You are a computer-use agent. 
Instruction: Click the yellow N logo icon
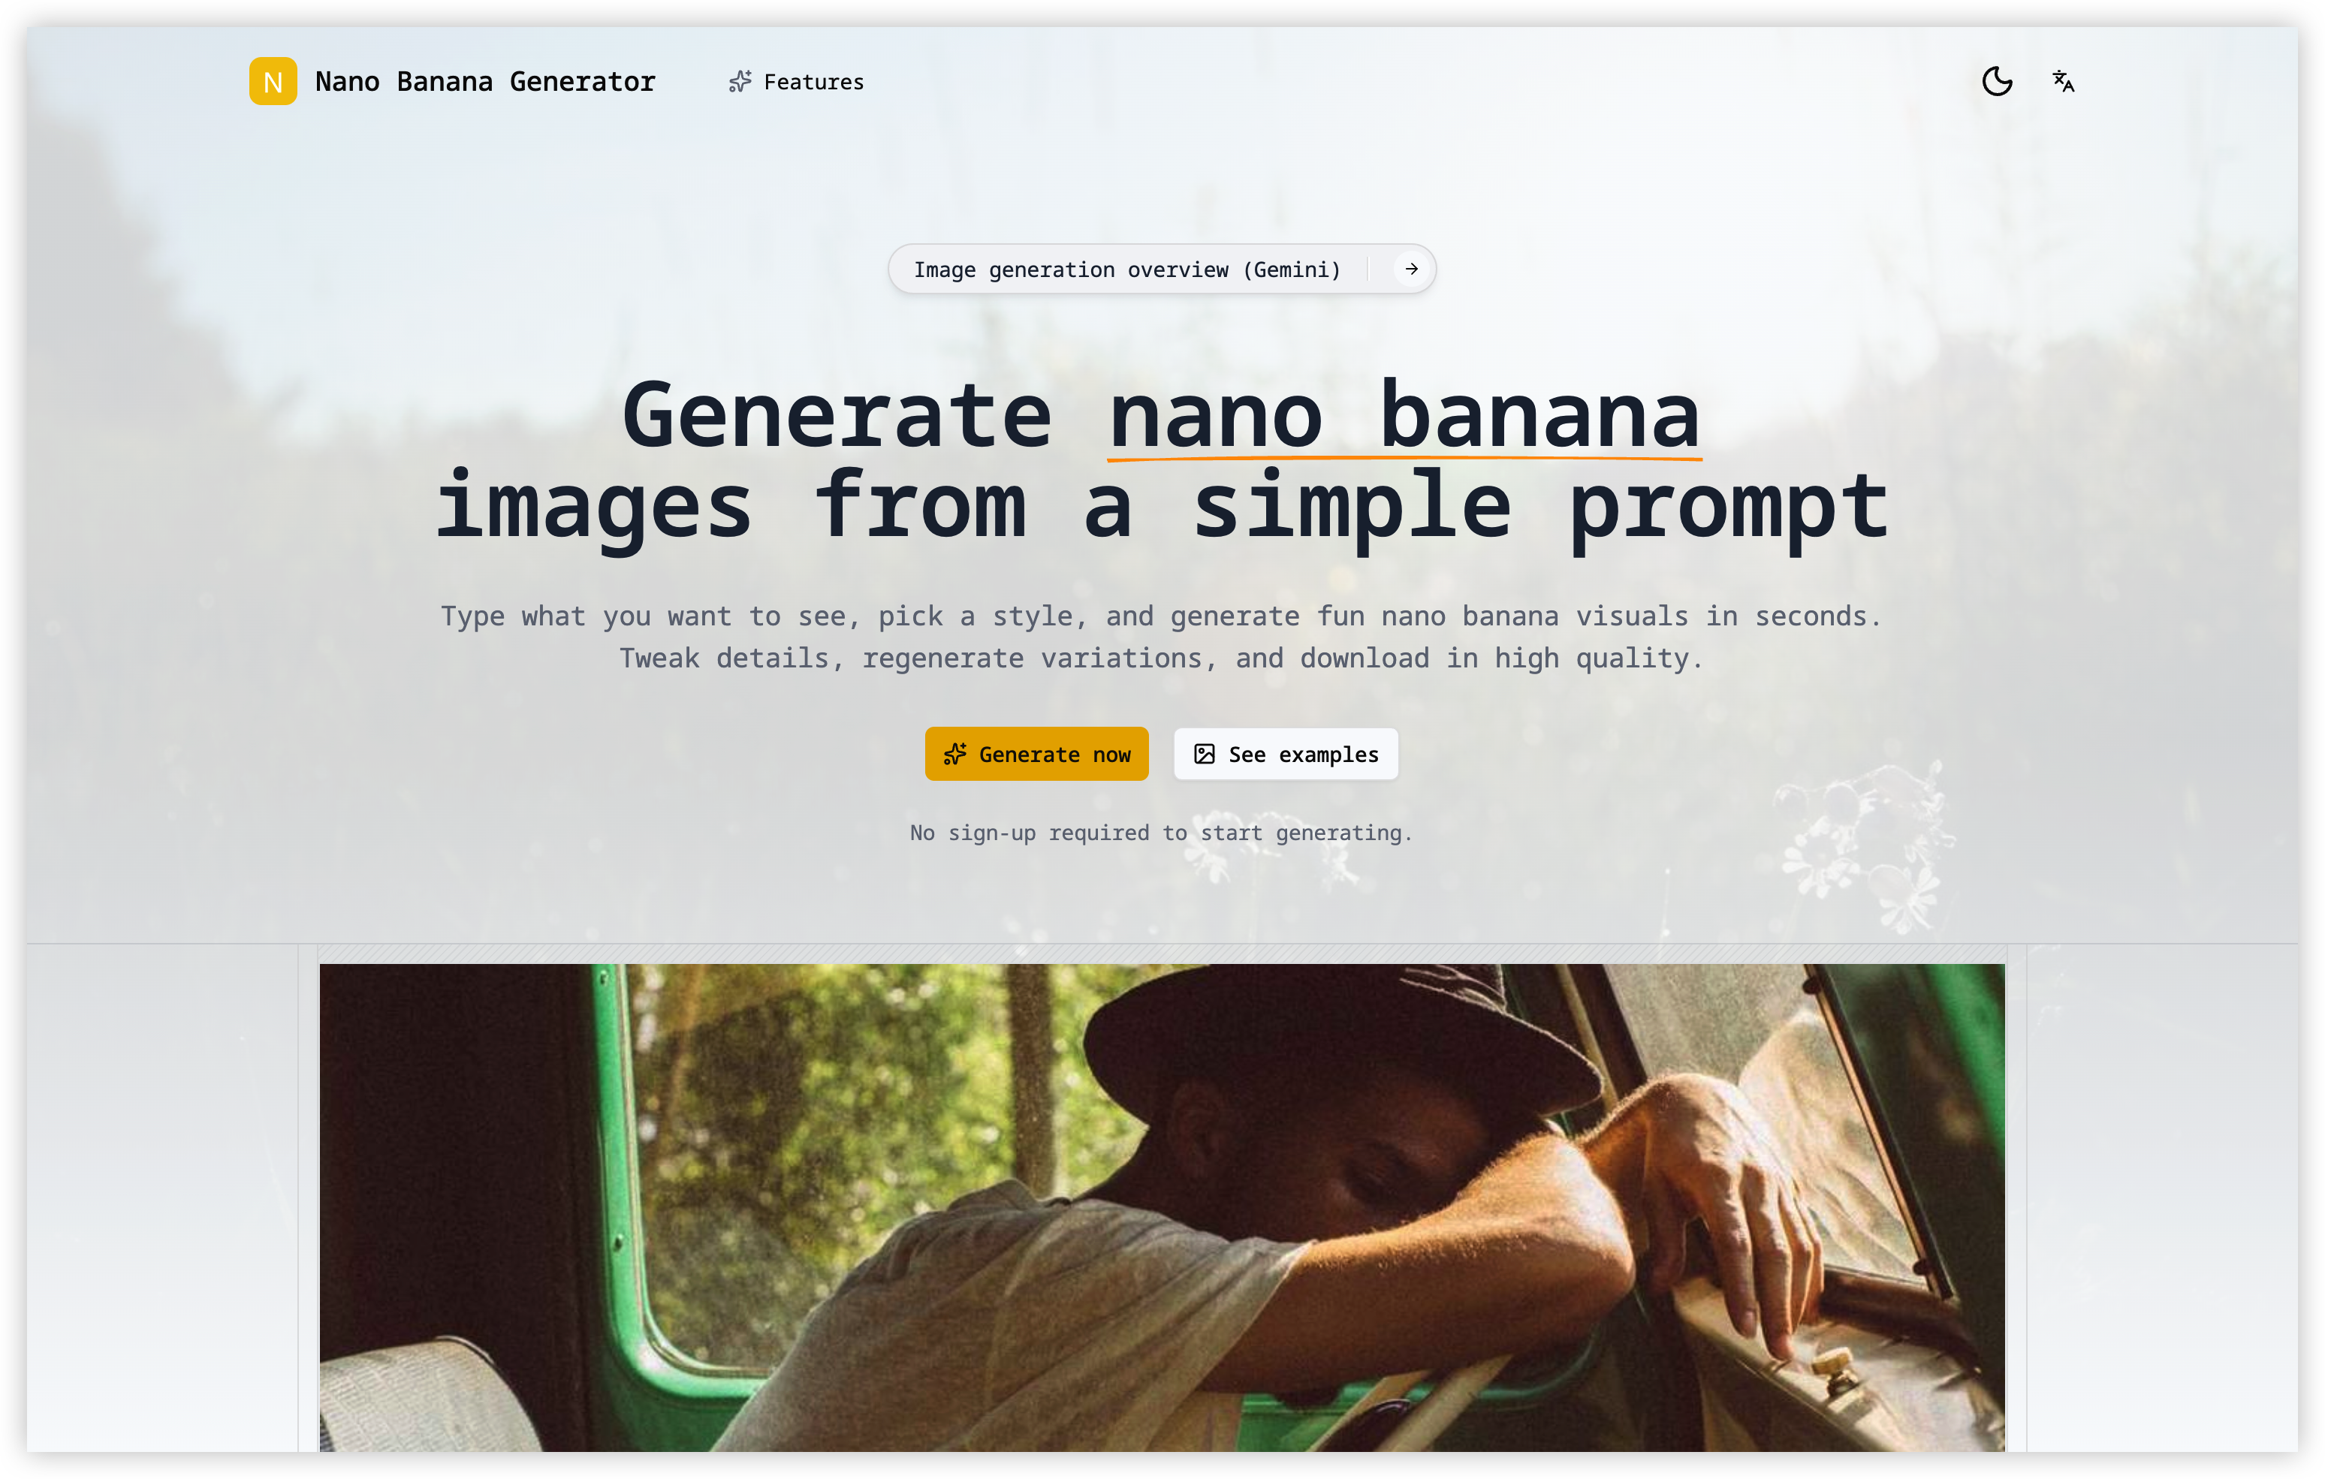(273, 81)
